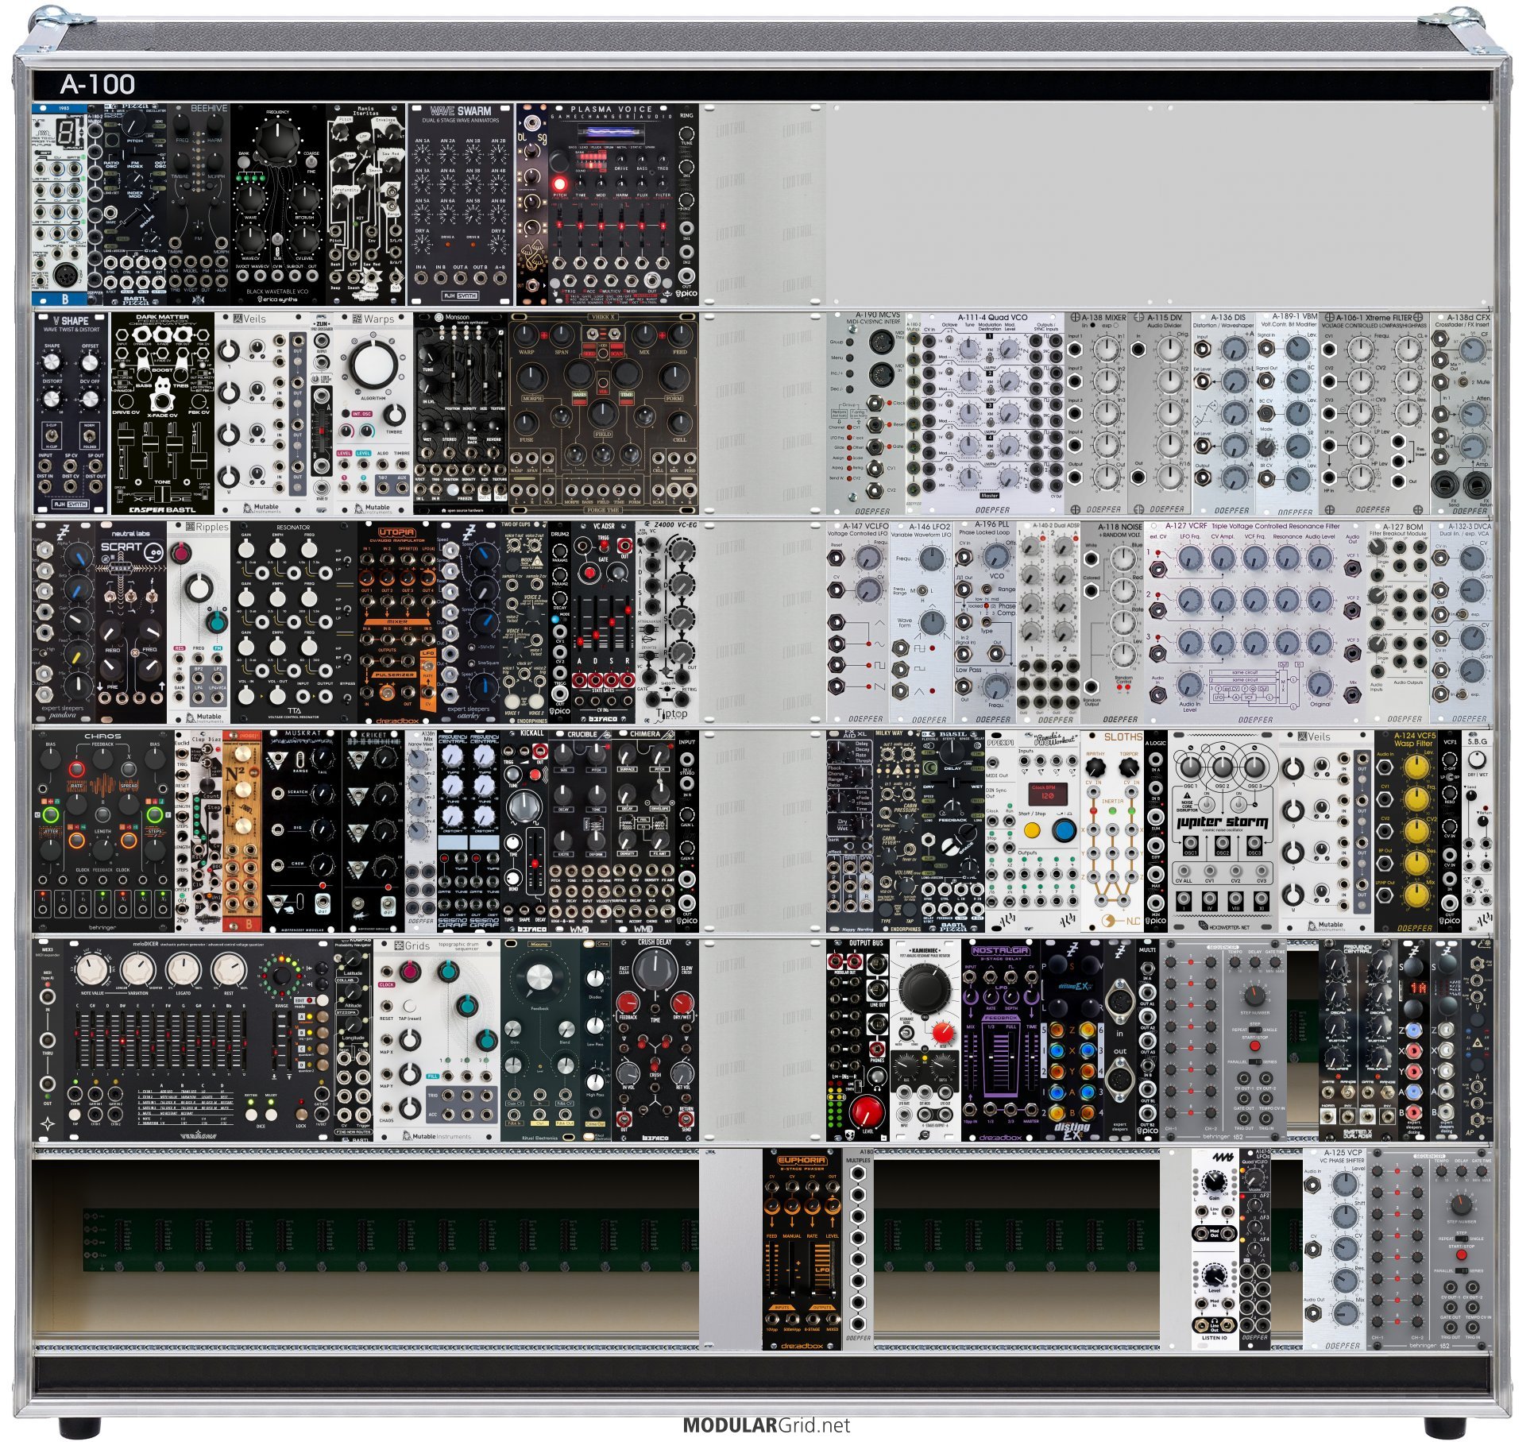This screenshot has width=1534, height=1442.
Task: Click the Apathy knob on Sloths module
Action: click(1095, 768)
